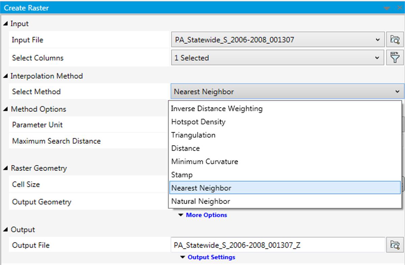Collapse the Output section

tap(6, 230)
